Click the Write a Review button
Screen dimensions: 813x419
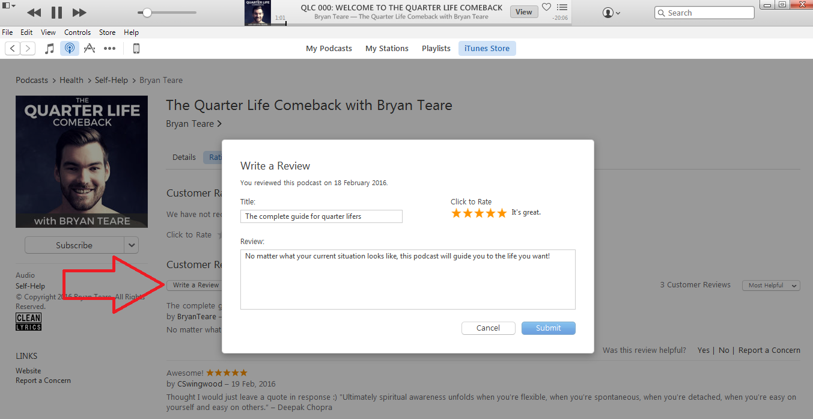pyautogui.click(x=196, y=286)
